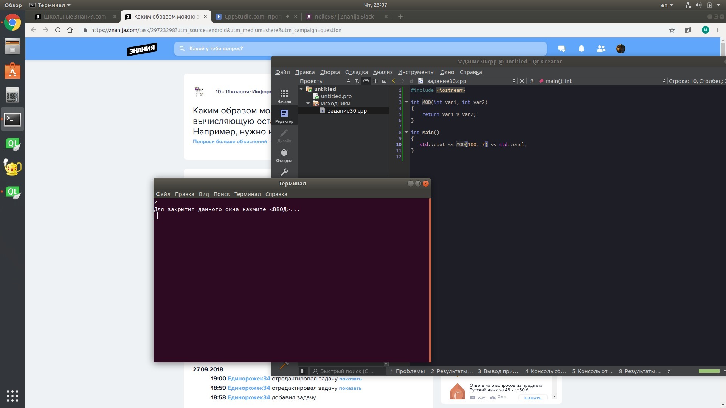This screenshot has width=726, height=408.
Task: Fold the main function at line 8
Action: [406, 132]
